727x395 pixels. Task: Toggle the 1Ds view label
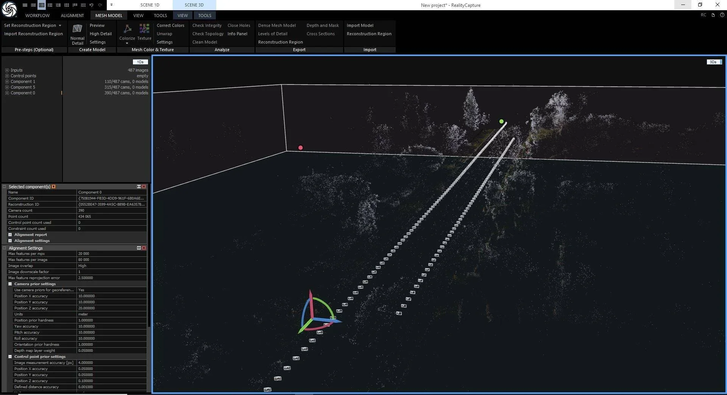point(140,62)
